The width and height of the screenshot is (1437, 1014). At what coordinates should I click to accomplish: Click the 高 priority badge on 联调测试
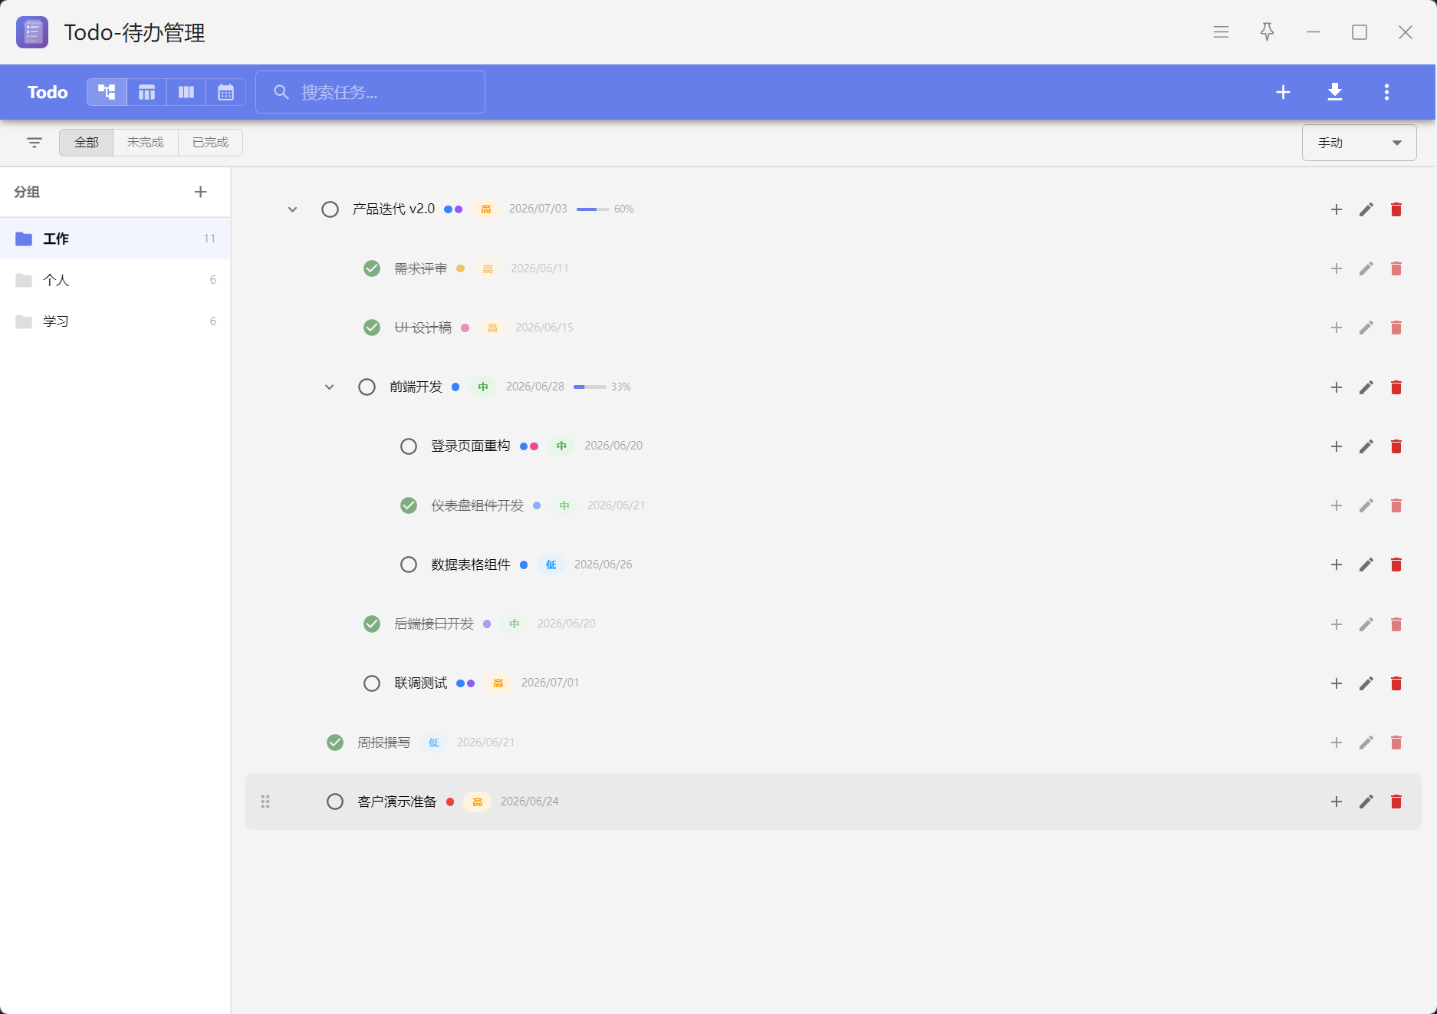point(498,683)
